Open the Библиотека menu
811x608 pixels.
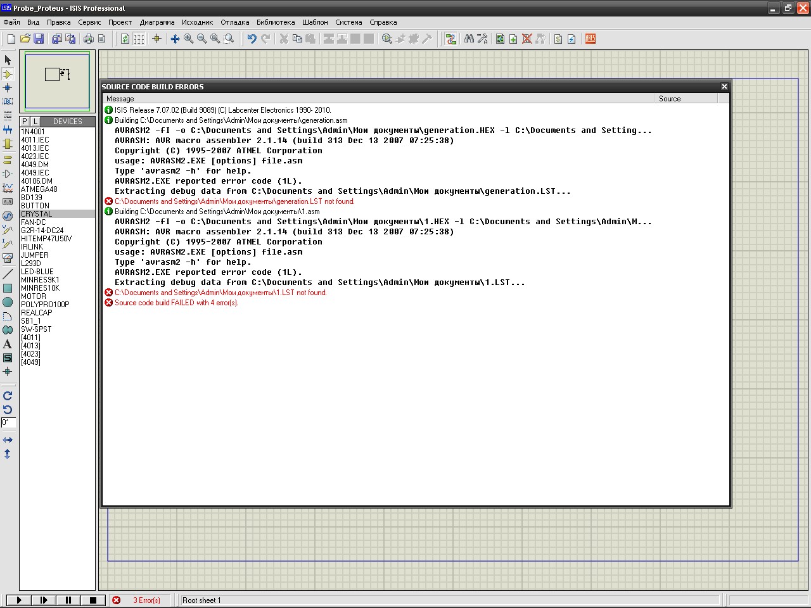275,22
